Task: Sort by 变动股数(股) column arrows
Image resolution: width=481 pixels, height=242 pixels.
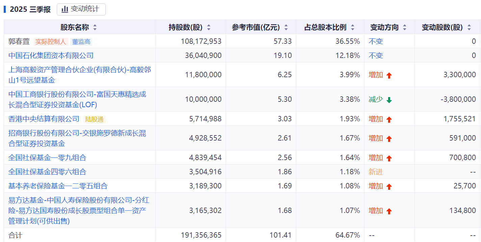Action: coord(469,28)
